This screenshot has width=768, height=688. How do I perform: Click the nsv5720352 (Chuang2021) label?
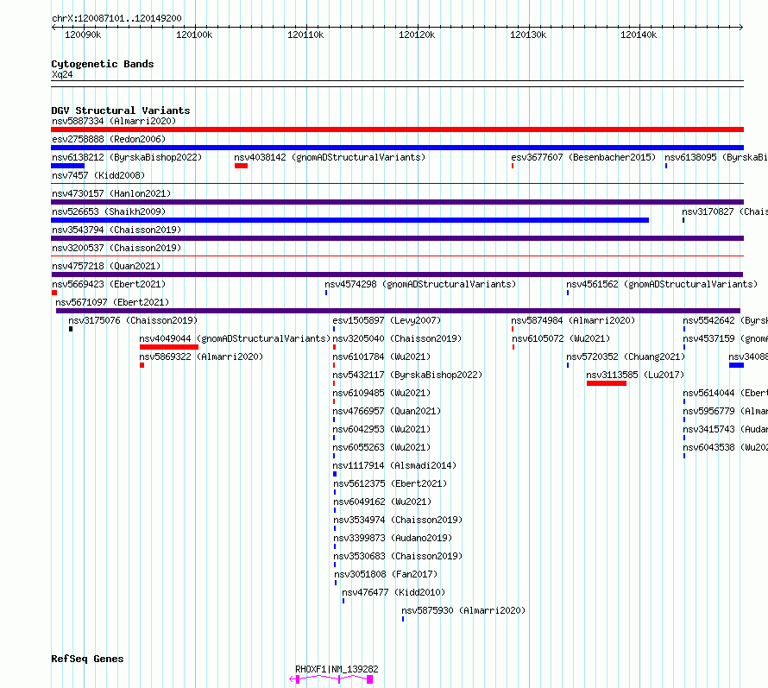point(626,357)
